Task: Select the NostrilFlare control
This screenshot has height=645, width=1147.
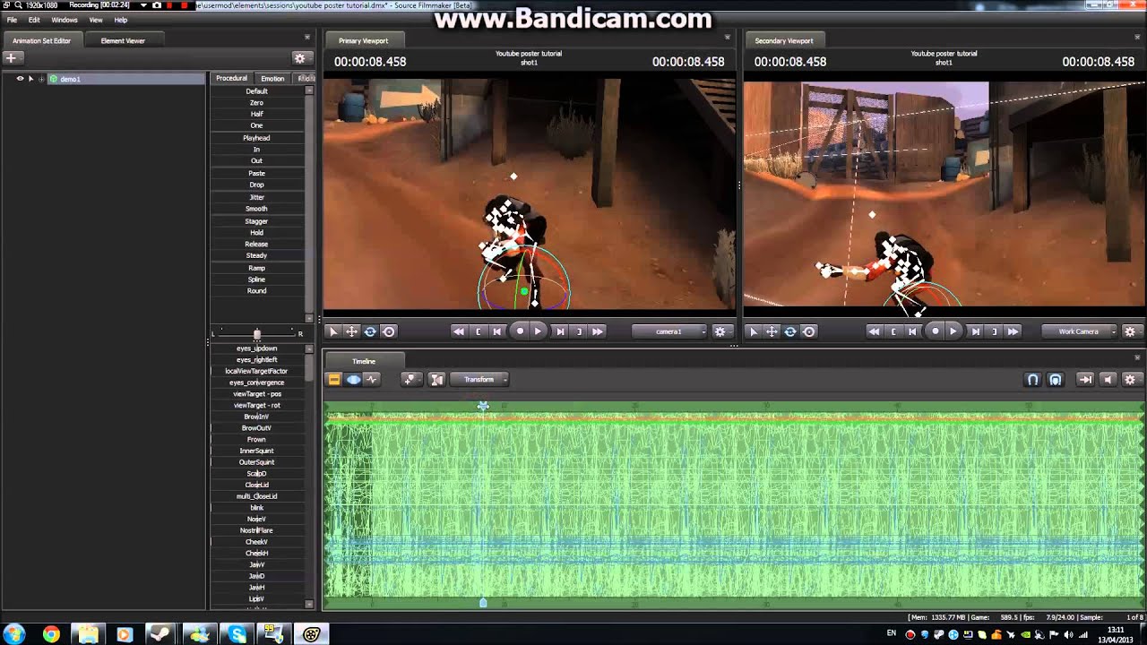Action: [x=257, y=530]
